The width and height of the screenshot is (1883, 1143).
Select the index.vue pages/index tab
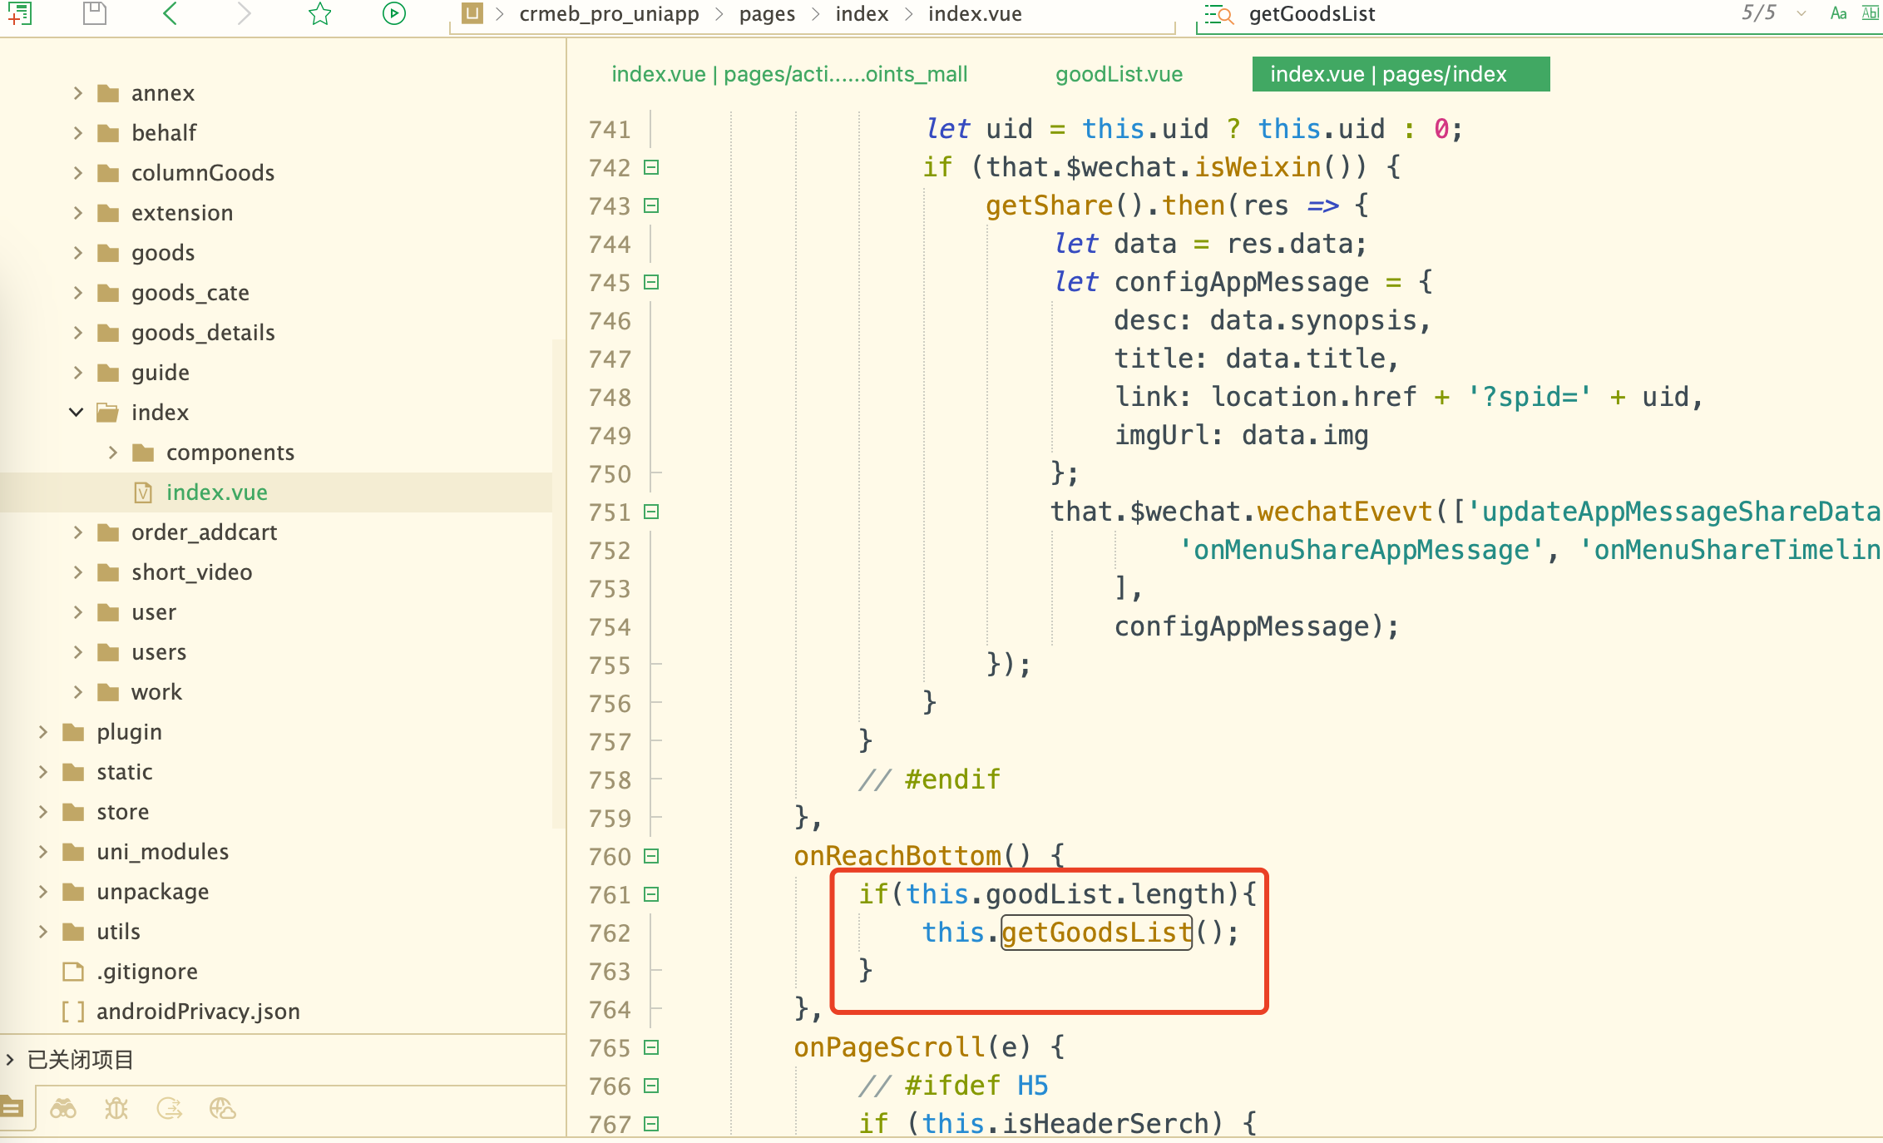1401,74
